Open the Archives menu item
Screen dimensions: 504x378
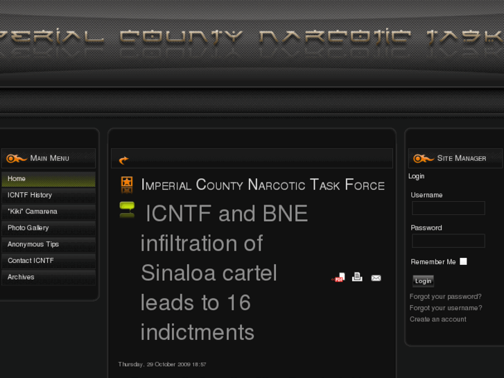49,277
